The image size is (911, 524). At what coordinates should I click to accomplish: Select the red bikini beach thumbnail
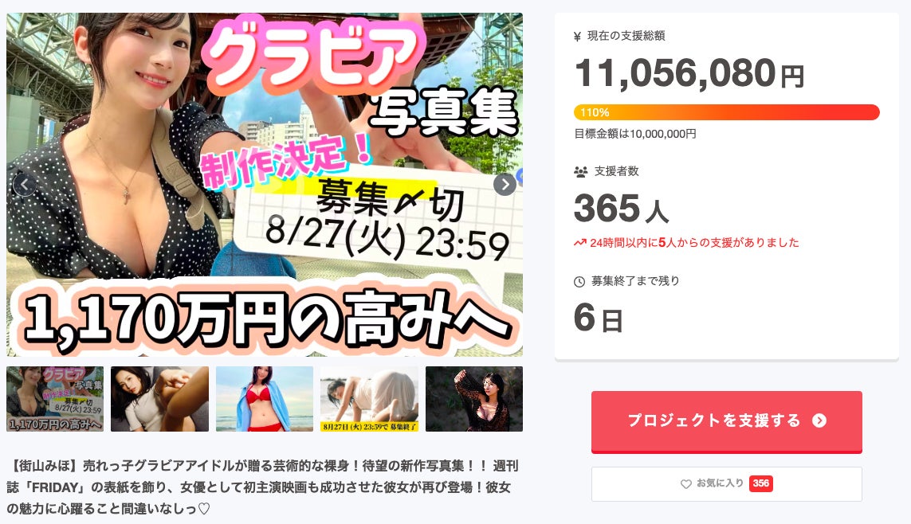coord(265,399)
